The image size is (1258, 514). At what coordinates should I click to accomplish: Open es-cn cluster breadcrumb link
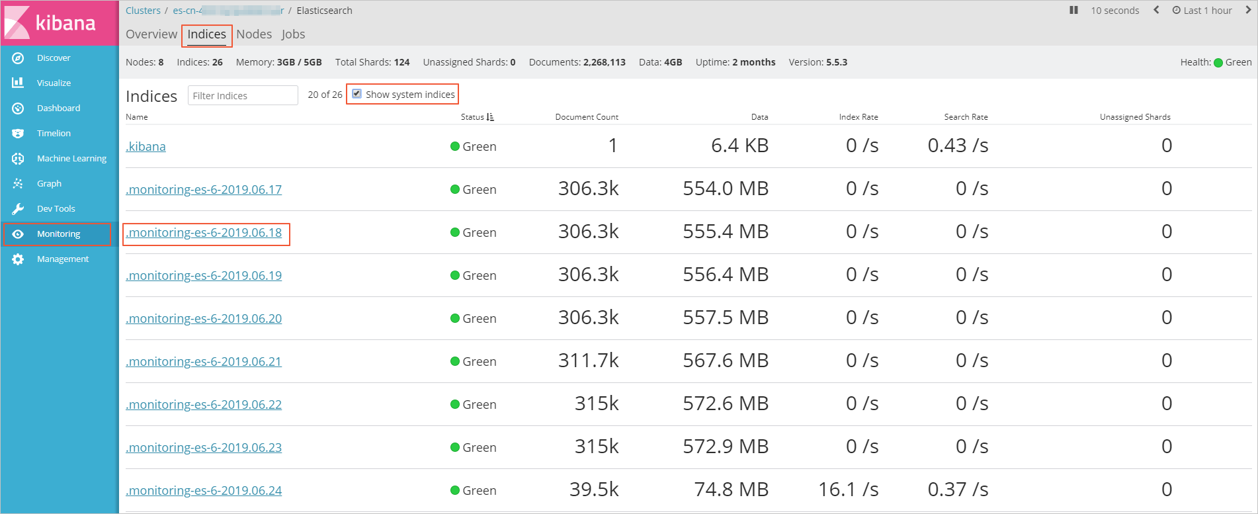228,11
